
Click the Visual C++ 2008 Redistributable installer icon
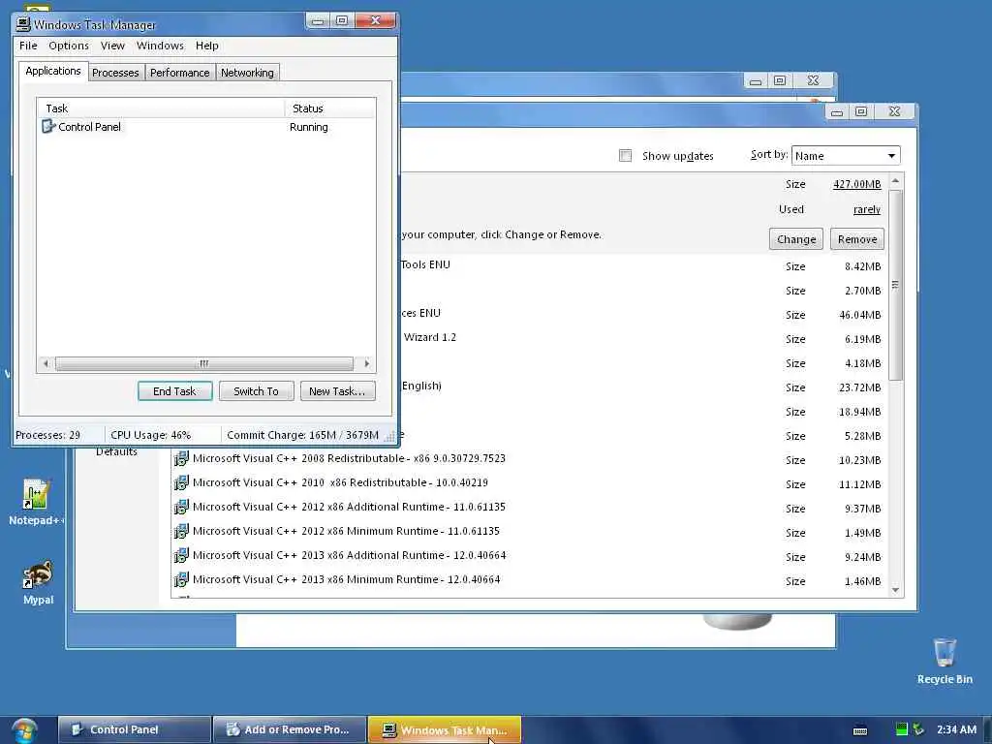pyautogui.click(x=181, y=458)
